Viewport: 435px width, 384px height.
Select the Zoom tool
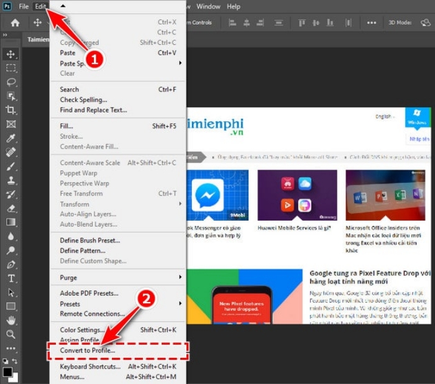pos(11,334)
